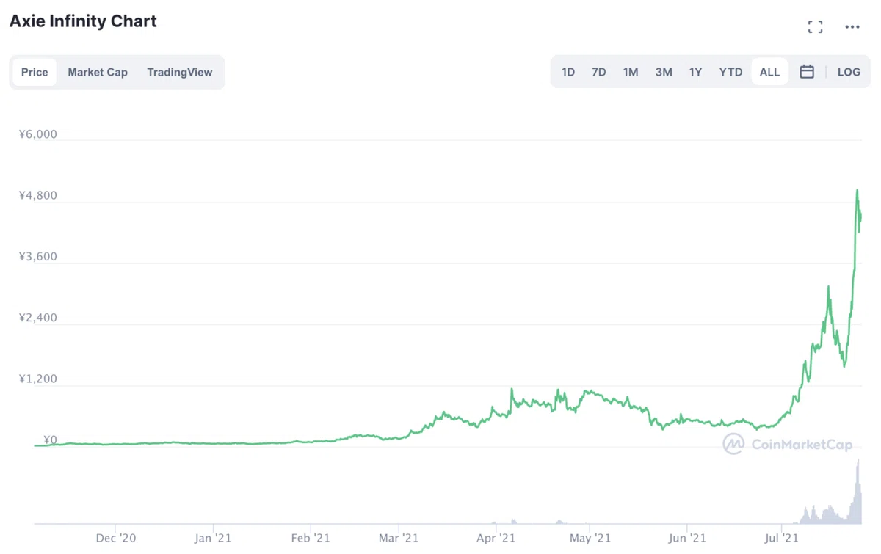Open the calendar date range picker
Image resolution: width=881 pixels, height=554 pixels.
807,72
